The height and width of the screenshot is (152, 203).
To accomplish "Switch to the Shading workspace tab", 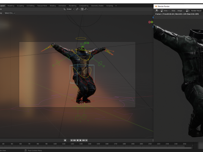I will 53,6.
